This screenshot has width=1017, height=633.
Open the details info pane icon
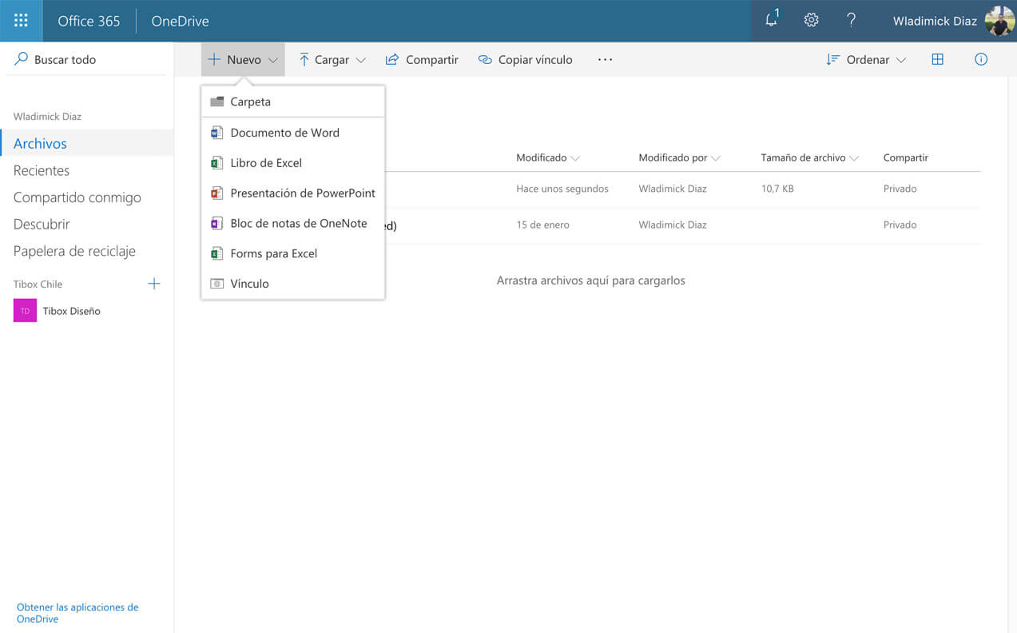point(981,60)
